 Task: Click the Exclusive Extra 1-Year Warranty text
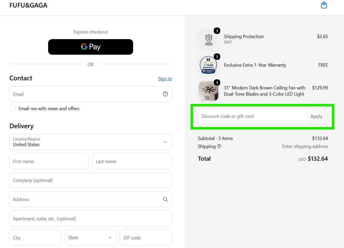[255, 65]
